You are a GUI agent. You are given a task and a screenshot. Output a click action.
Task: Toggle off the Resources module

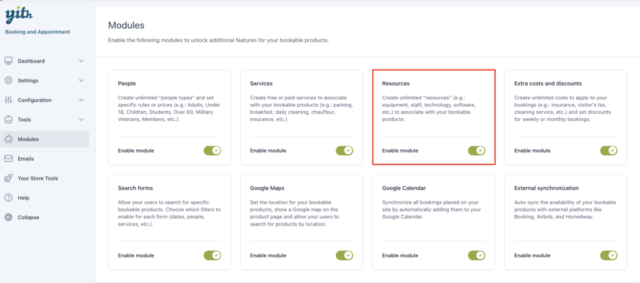[x=476, y=151]
